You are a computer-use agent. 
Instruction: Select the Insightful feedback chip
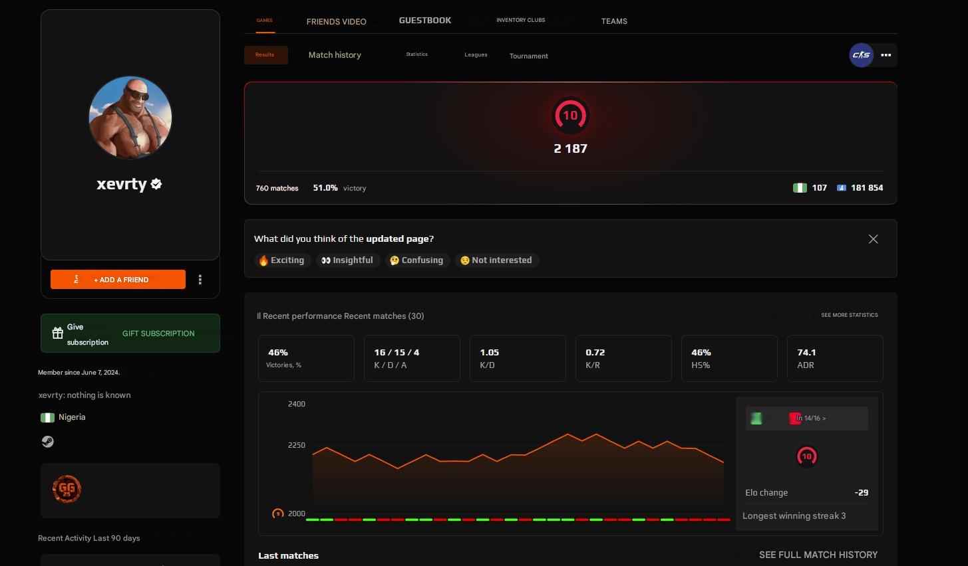[x=347, y=260]
